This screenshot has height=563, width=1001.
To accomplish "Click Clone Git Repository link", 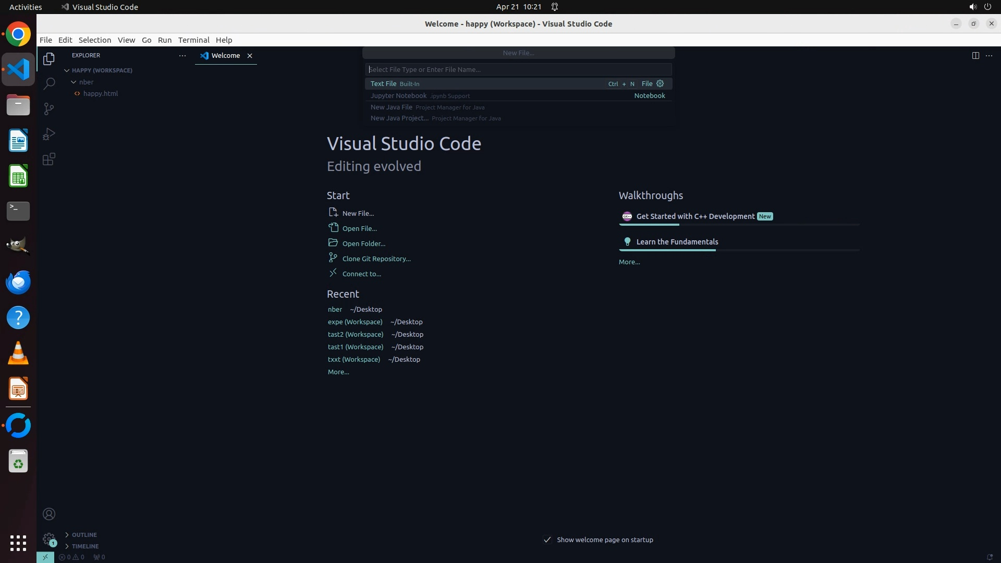I will pyautogui.click(x=376, y=259).
